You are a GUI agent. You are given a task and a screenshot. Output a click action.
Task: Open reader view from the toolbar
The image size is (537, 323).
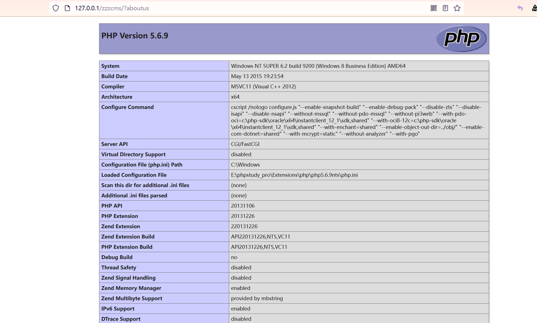tap(445, 8)
